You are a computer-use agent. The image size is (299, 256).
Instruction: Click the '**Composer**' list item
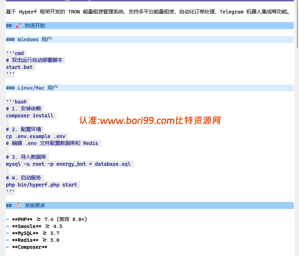point(27,247)
